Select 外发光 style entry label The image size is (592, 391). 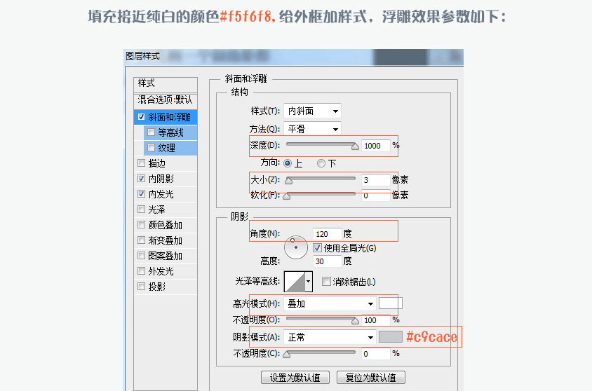161,271
